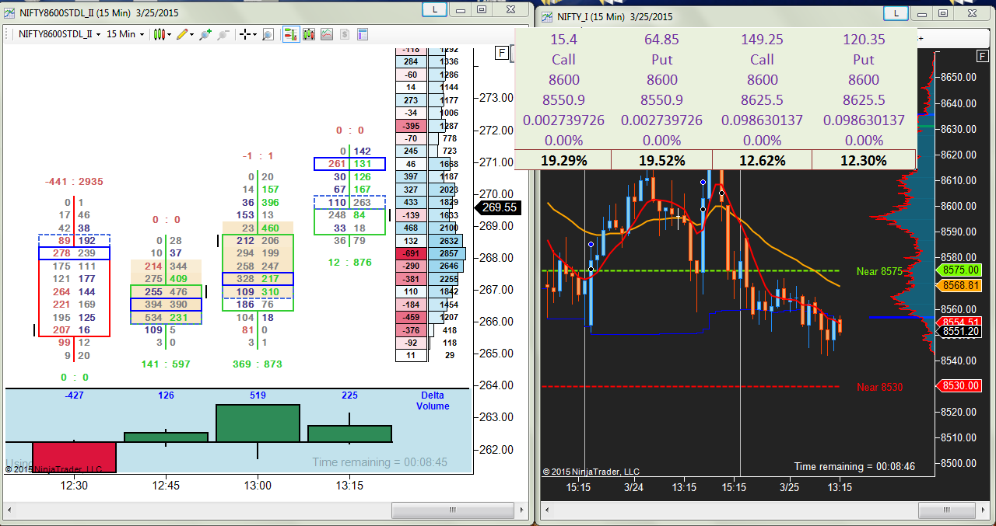Click the 269.55 current price marker
The image size is (996, 526).
(496, 207)
